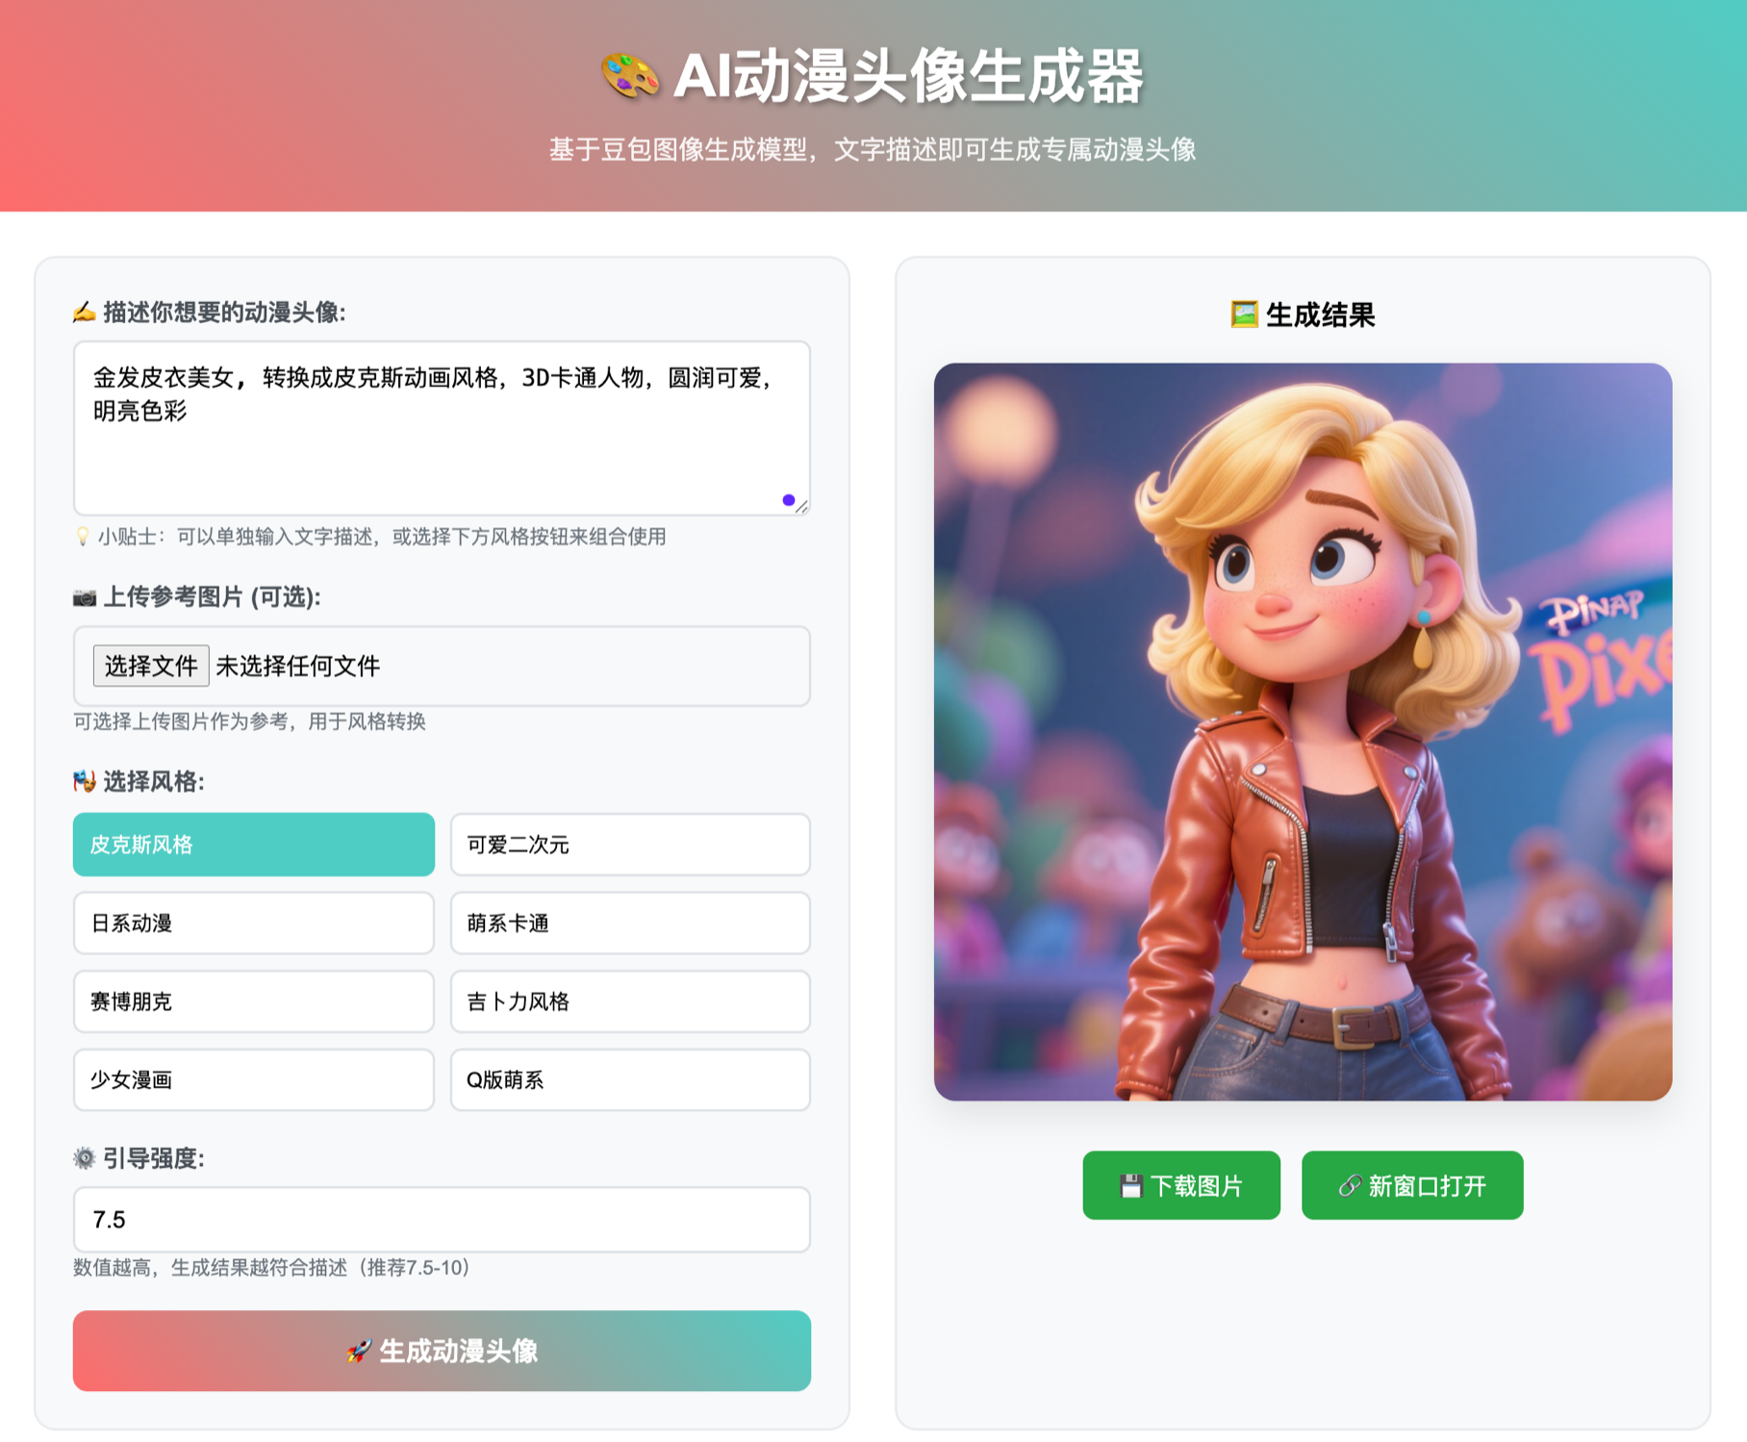
Task: Click the picture frame icon beside 生成结果
Action: (x=1244, y=315)
